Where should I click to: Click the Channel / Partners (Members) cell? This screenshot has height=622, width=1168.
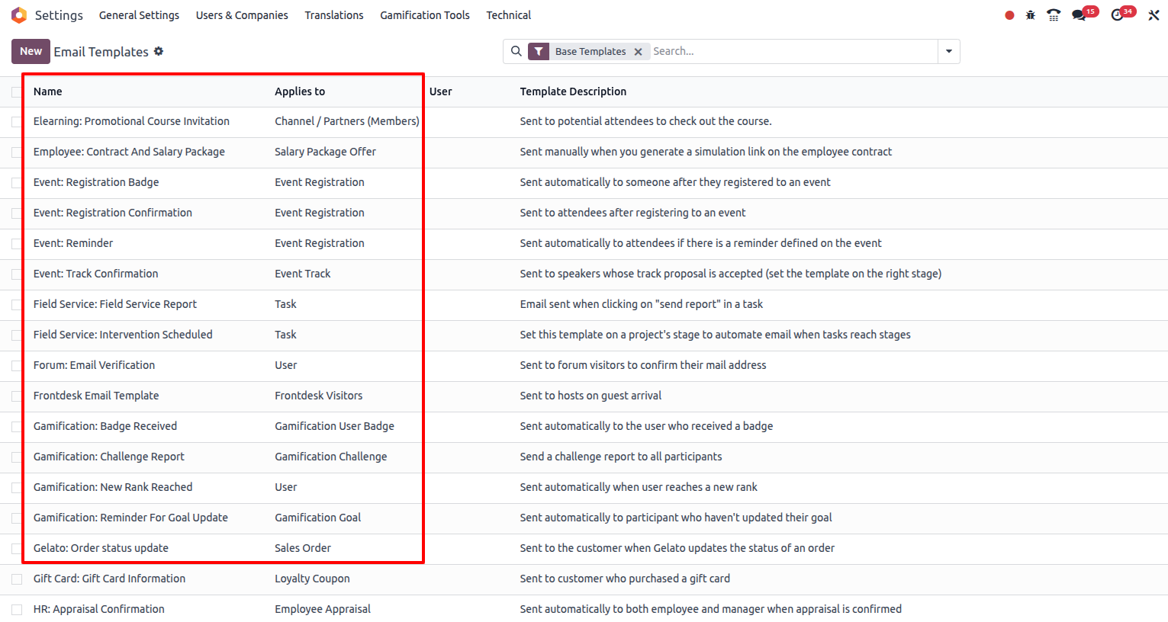[347, 121]
